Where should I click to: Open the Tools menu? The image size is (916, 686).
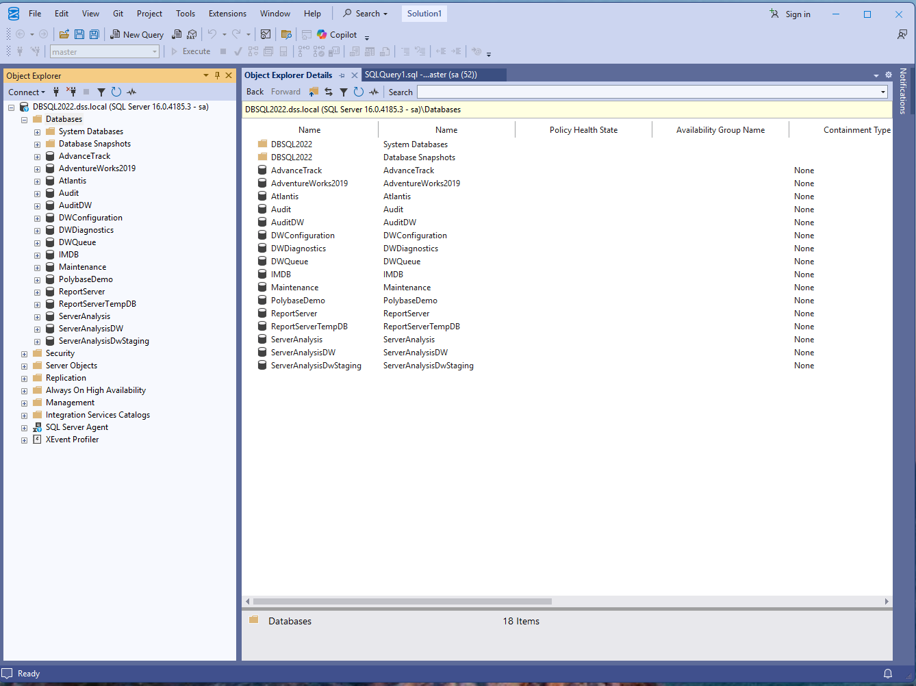click(x=185, y=13)
